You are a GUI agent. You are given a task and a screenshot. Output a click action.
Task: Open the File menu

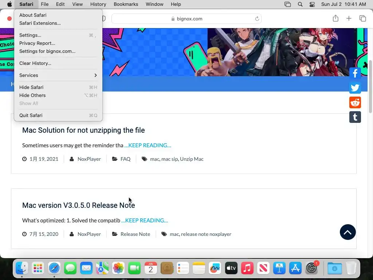coord(44,4)
